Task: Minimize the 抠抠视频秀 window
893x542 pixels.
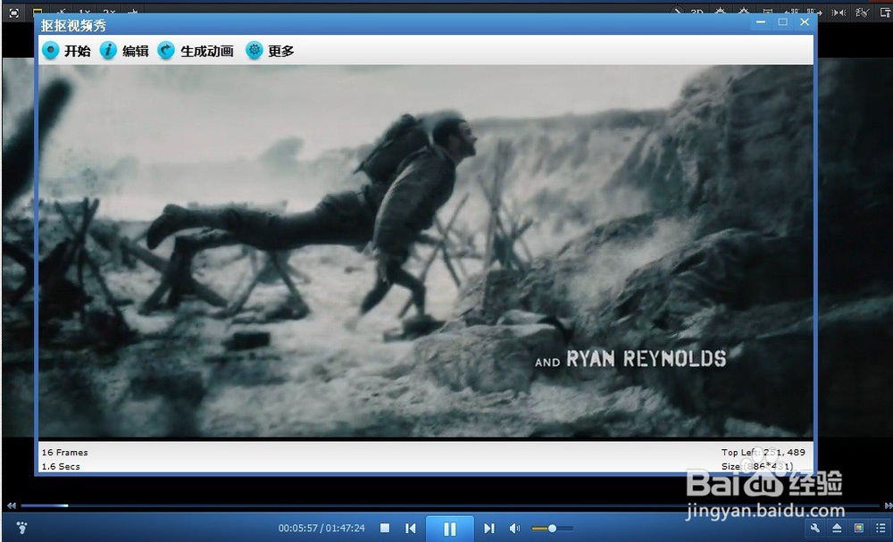Action: (x=761, y=21)
